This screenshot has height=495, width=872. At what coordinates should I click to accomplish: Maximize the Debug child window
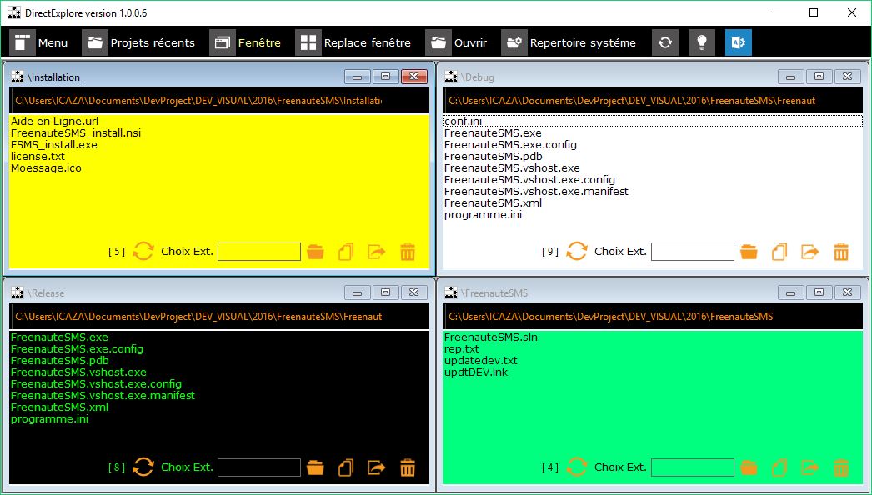tap(819, 77)
